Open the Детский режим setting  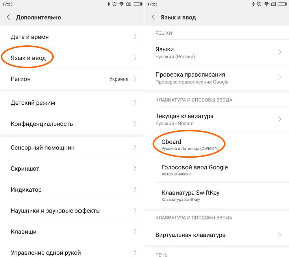tap(33, 103)
